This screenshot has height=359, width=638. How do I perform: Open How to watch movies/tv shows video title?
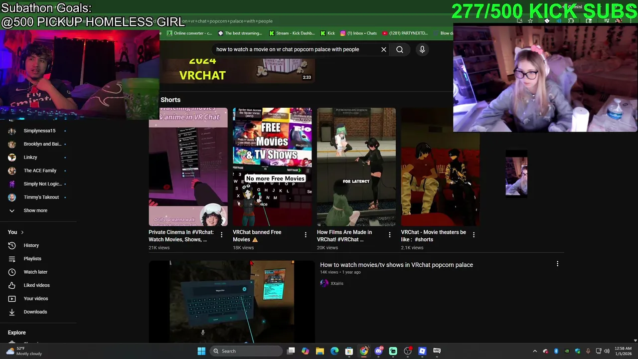(396, 265)
